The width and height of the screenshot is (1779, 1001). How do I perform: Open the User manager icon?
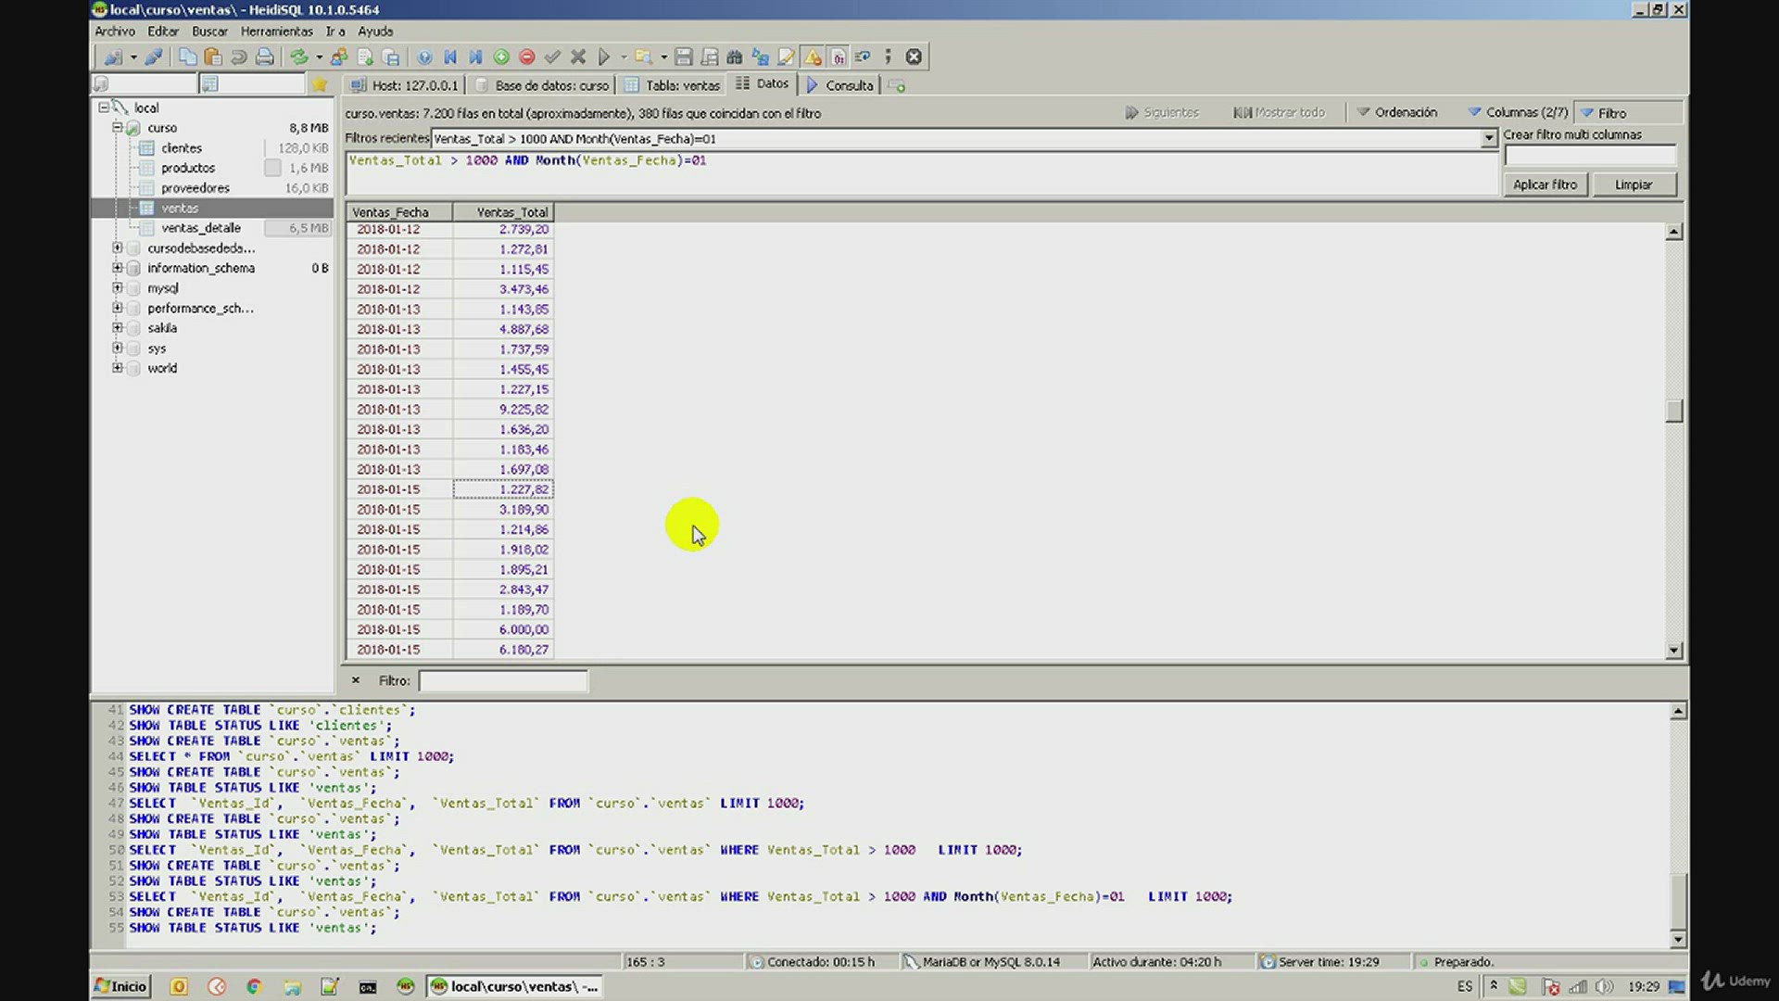pyautogui.click(x=339, y=57)
